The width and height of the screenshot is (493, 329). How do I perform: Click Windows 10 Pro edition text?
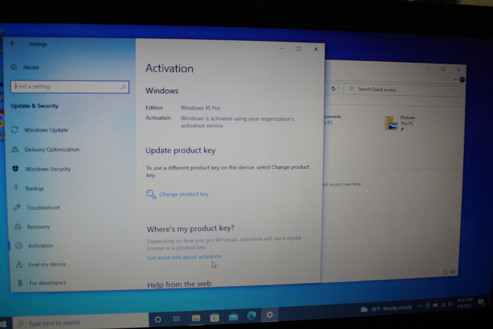(x=200, y=108)
